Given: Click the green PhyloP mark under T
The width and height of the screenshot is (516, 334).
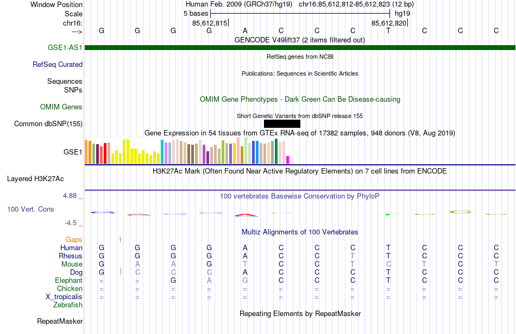Looking at the screenshot, I should coord(387,215).
